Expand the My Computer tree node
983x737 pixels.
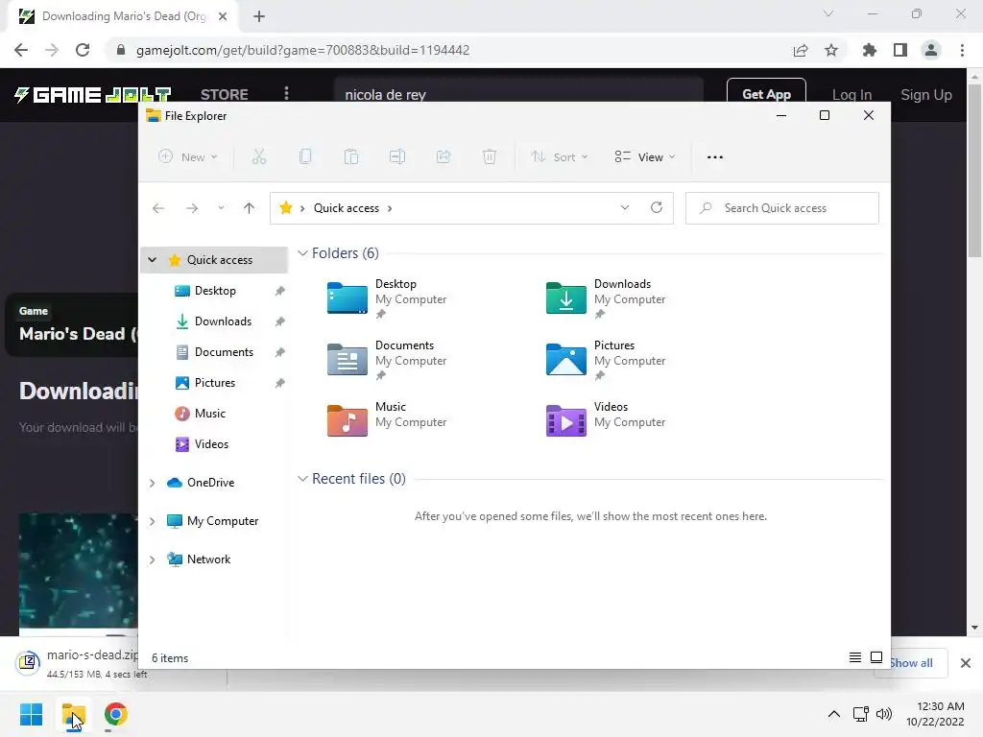153,521
